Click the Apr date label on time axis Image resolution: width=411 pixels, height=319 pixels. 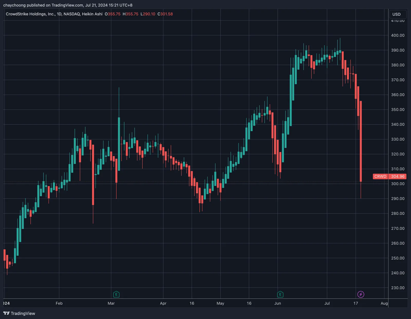click(163, 303)
